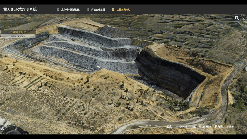Click grid icon beside 高分辨率遥感影像
This screenshot has width=247, height=139.
click(58, 10)
